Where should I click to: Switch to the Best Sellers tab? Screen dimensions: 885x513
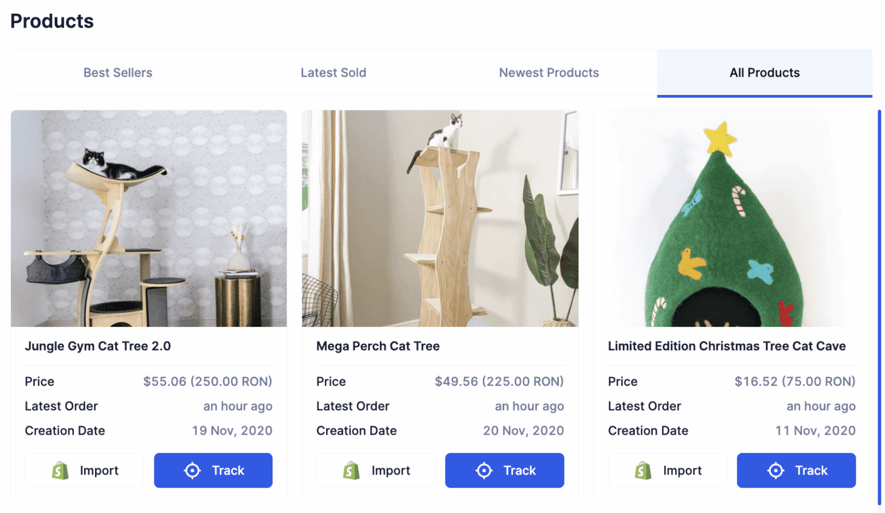(x=118, y=73)
